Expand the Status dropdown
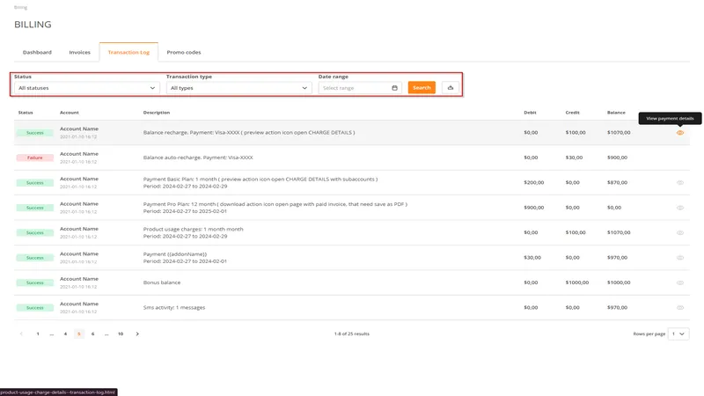This screenshot has width=704, height=396. click(86, 88)
